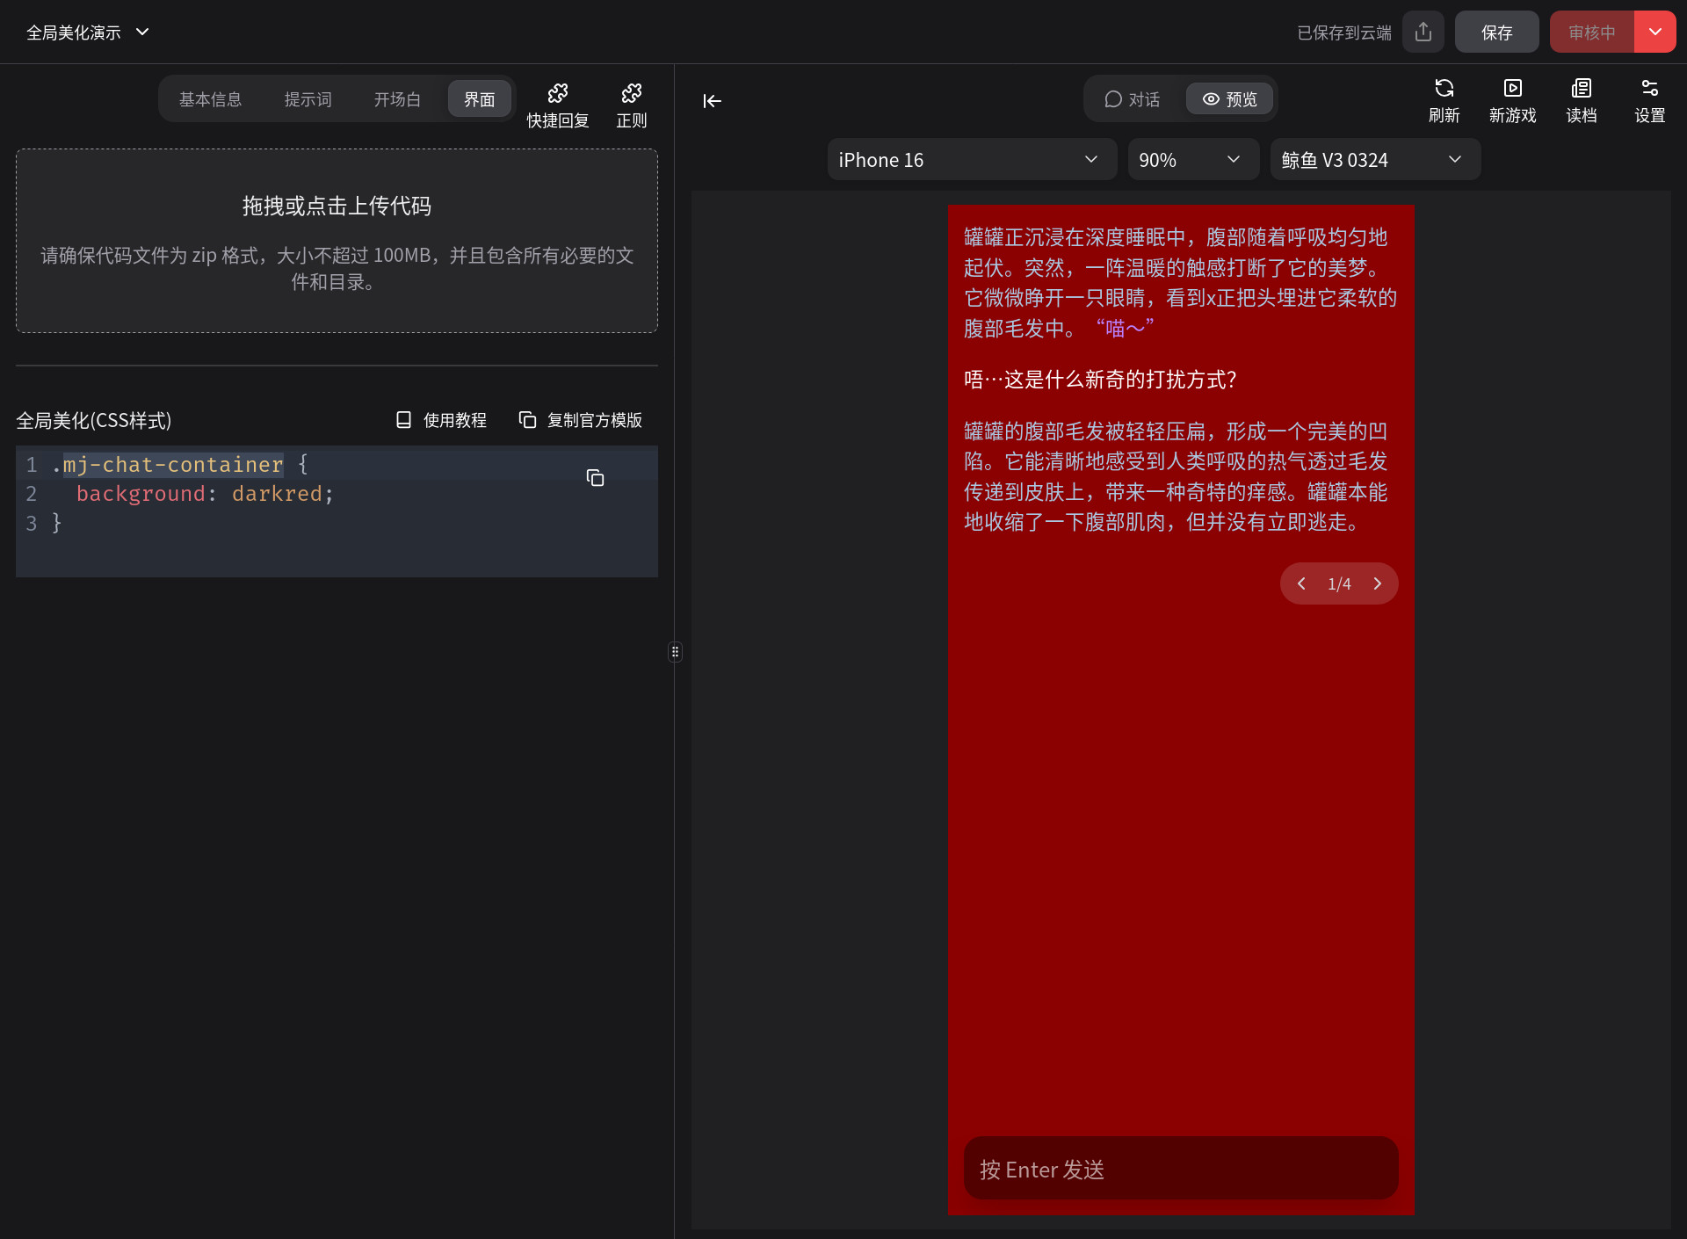Screen dimensions: 1687x1239
Task: Start a new game via 新游戏
Action: [1512, 100]
